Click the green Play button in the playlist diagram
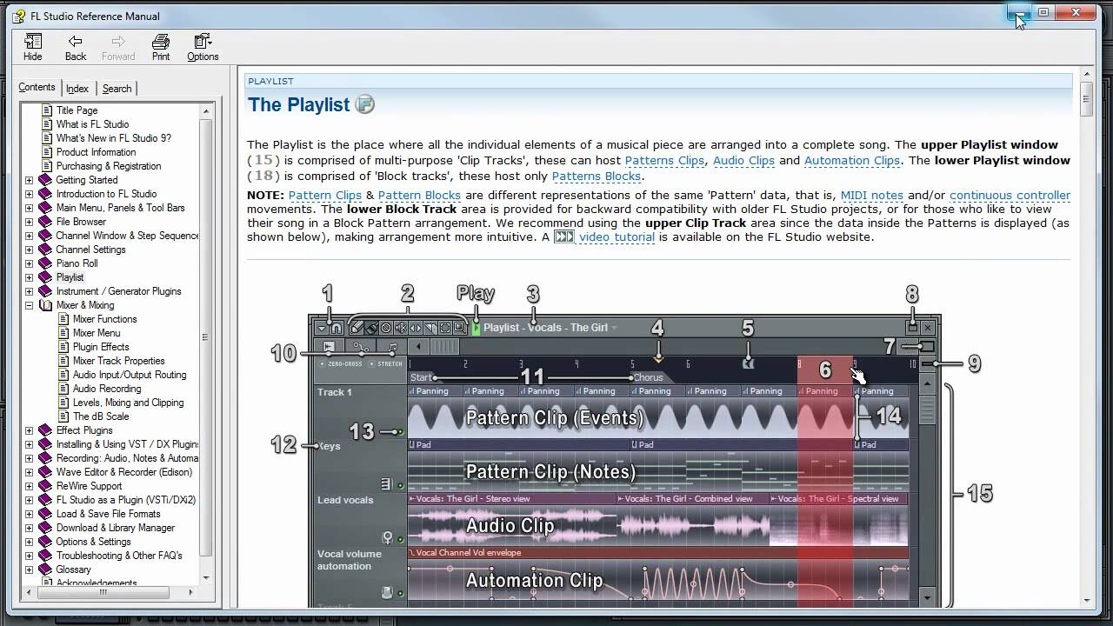1113x626 pixels. click(x=476, y=328)
